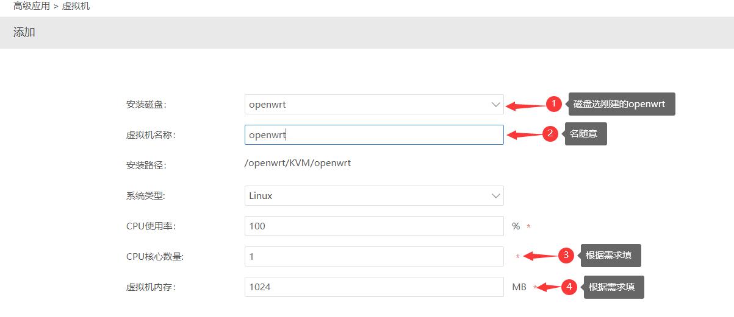Click the 虚拟机 breadcrumb item
734x317 pixels.
(x=76, y=6)
